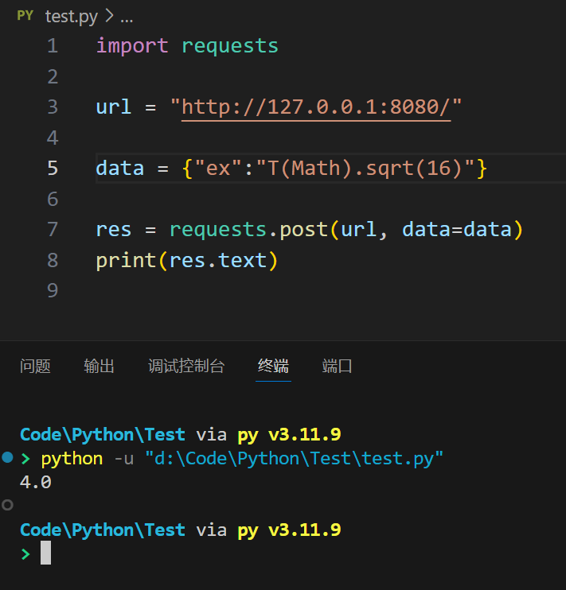Click the test.py file path in terminal
The height and width of the screenshot is (590, 566).
click(294, 459)
